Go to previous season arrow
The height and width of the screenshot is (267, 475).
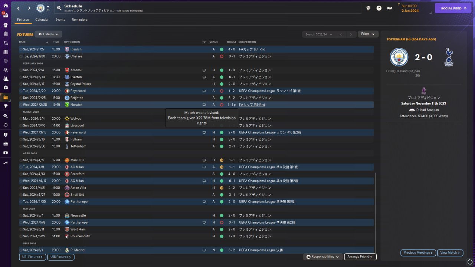(x=341, y=34)
